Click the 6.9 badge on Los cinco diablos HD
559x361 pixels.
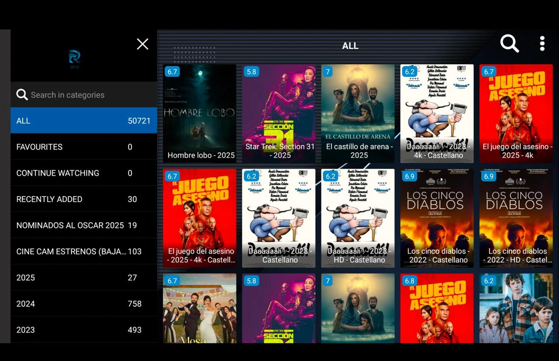pos(489,176)
